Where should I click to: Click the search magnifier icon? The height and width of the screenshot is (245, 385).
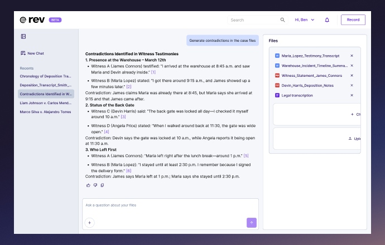tap(282, 20)
